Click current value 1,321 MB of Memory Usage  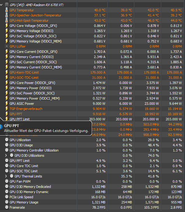click(99, 202)
